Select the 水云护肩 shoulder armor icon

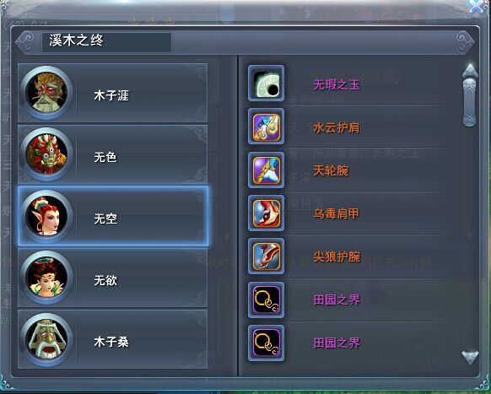click(x=266, y=127)
